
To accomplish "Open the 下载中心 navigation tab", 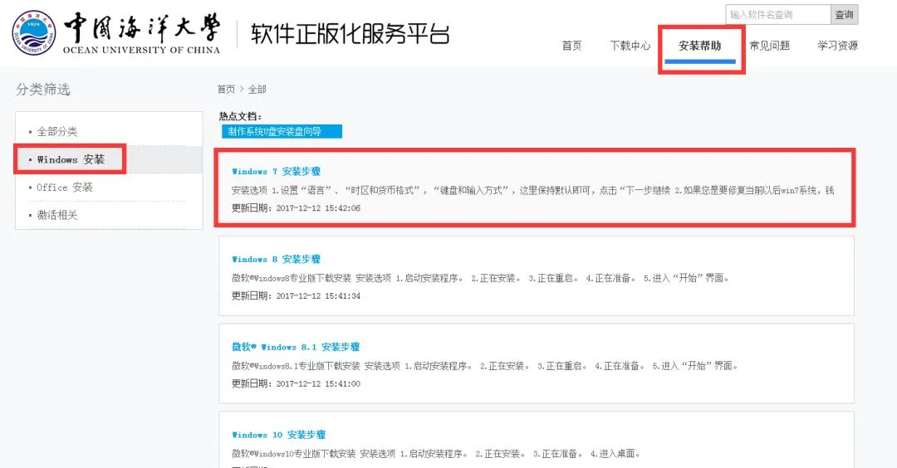I will point(630,46).
